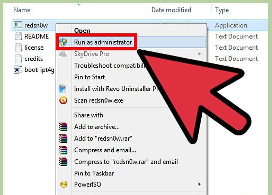The height and width of the screenshot is (195, 272).
Task: Select Compress and email... entry
Action: pos(105,150)
